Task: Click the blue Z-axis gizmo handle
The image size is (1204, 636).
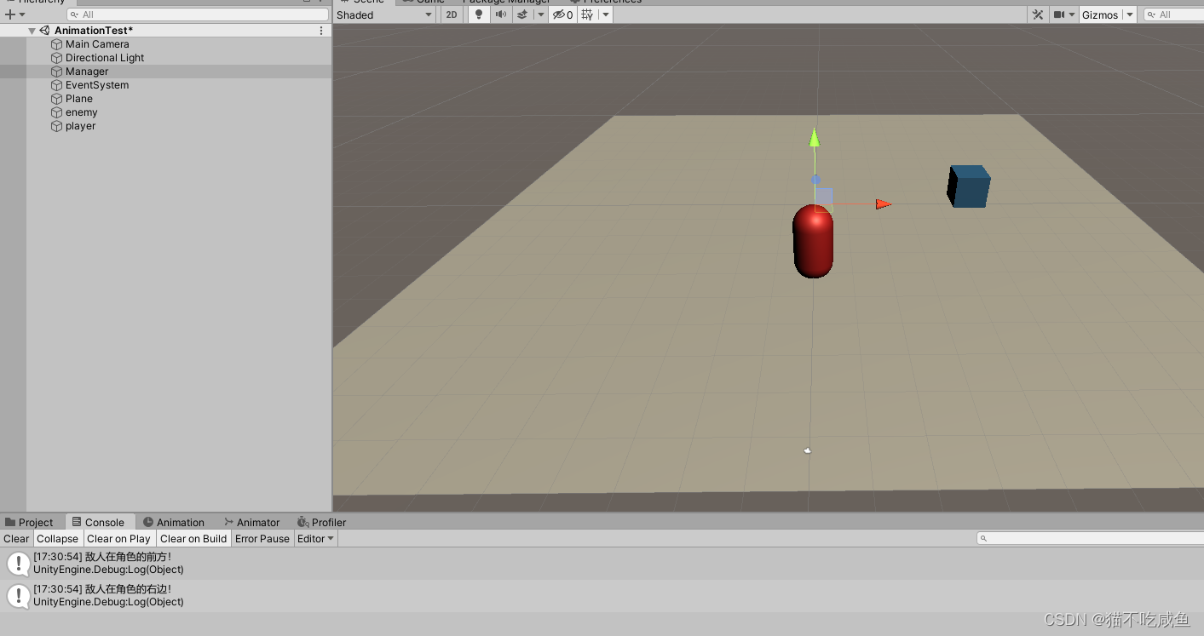Action: [x=815, y=180]
